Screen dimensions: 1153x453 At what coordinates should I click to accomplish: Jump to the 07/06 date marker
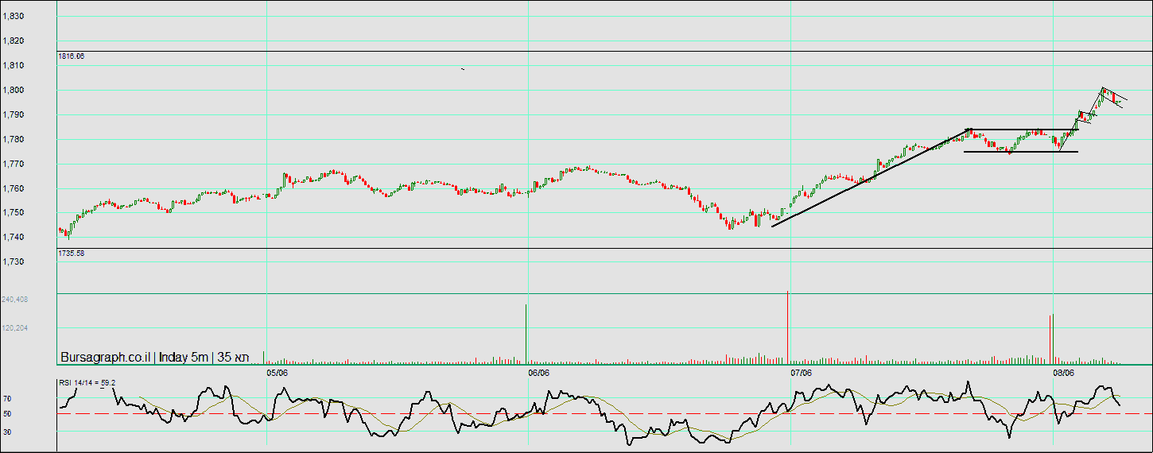point(801,372)
